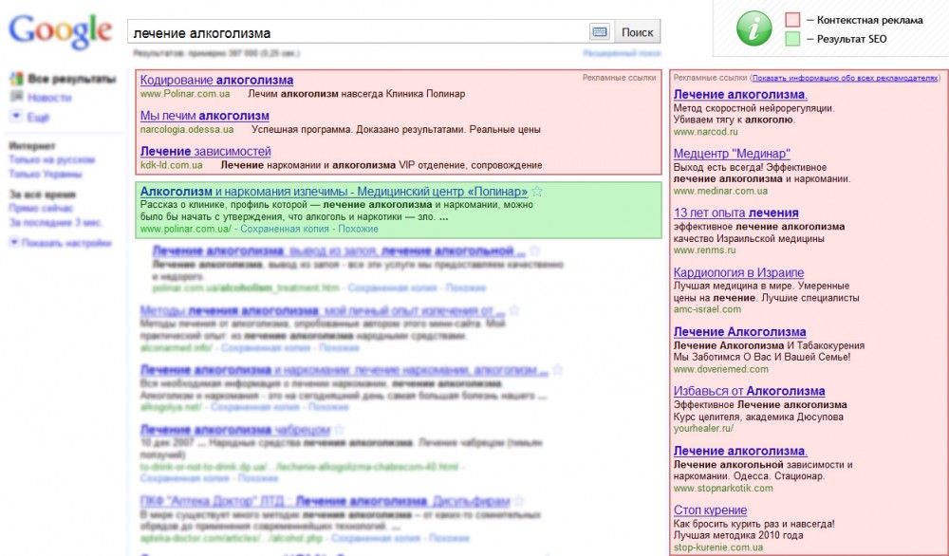
Task: Star the ПКФ "Аптека Доктор" result
Action: click(519, 501)
